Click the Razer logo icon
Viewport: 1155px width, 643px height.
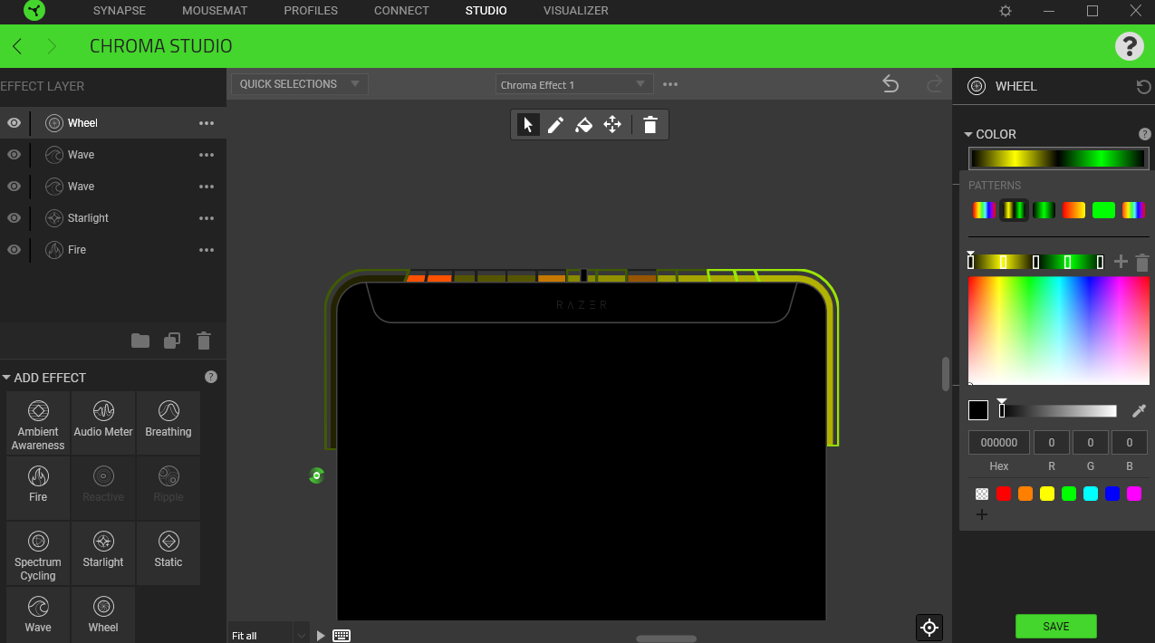35,11
